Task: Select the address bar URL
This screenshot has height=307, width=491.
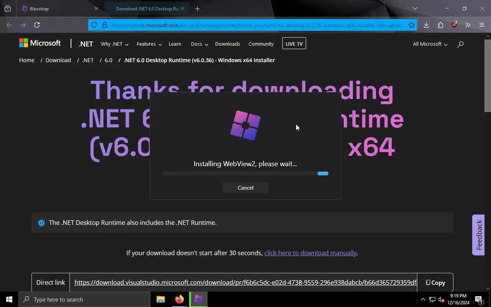Action: pos(256,25)
